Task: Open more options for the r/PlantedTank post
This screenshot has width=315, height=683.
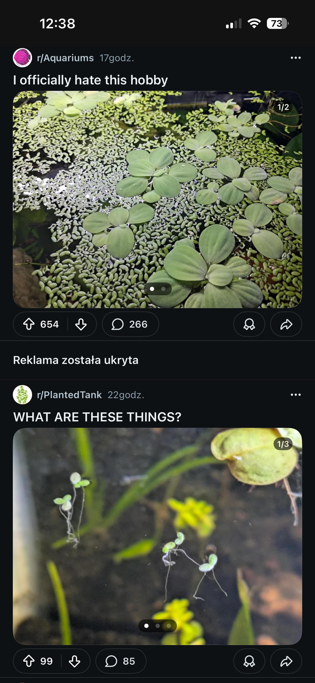Action: pos(295,395)
